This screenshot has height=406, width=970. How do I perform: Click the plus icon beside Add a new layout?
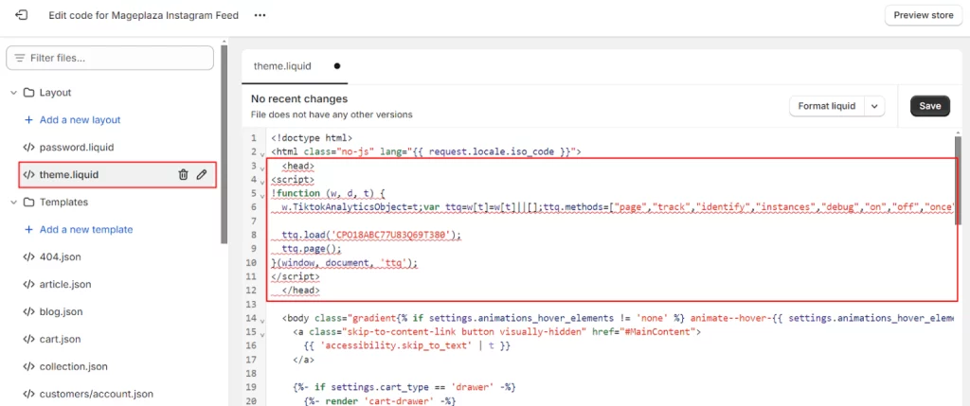pyautogui.click(x=28, y=120)
